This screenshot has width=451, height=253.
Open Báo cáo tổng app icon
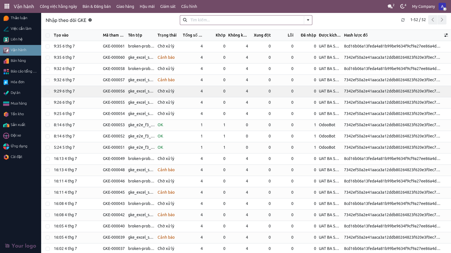point(6,71)
